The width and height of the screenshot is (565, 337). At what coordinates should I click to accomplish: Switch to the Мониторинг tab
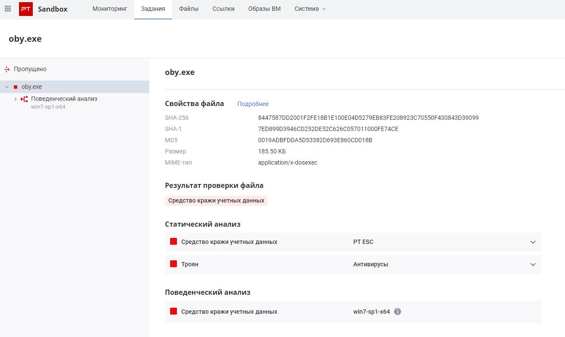(110, 9)
